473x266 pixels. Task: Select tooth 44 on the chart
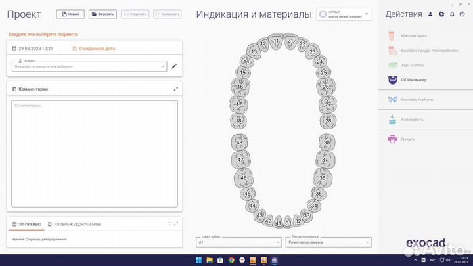coord(252,206)
